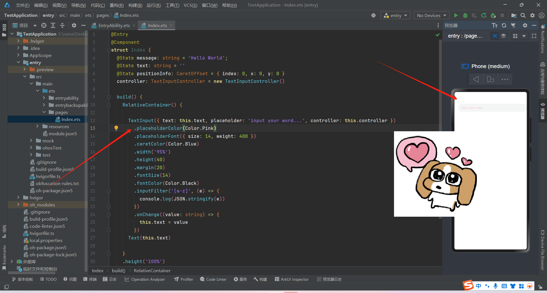The height and width of the screenshot is (293, 547).
Task: Click RelativeContainer in the breadcrumb bar
Action: (x=152, y=271)
